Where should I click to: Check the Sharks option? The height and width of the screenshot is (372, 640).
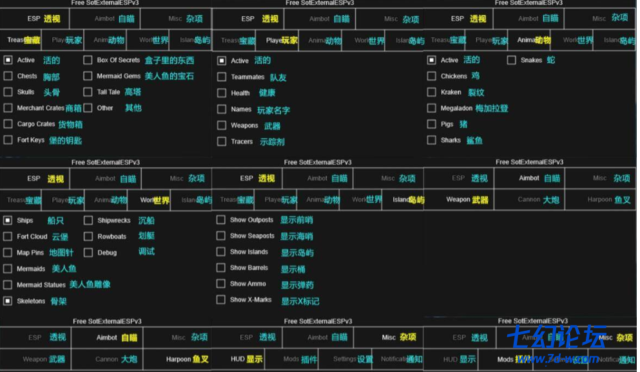coord(431,140)
